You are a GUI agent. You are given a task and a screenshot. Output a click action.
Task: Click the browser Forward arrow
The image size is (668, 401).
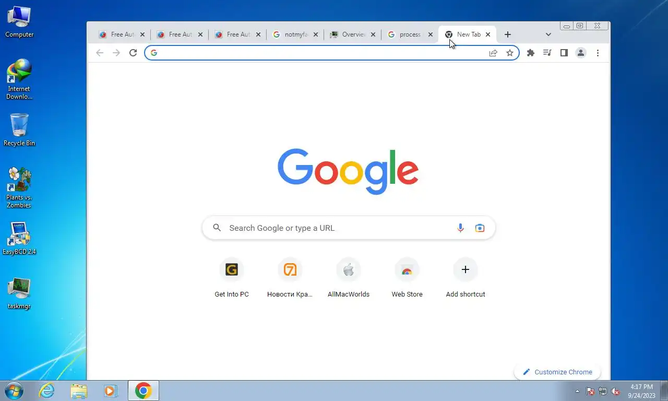point(116,53)
